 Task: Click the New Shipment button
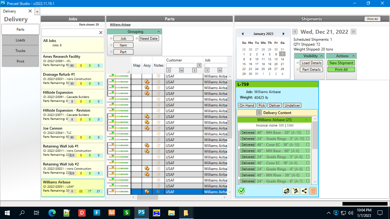click(341, 63)
